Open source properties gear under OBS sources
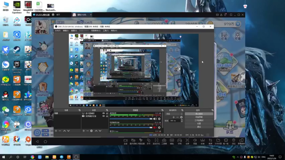285x160 pixels. [x=92, y=131]
